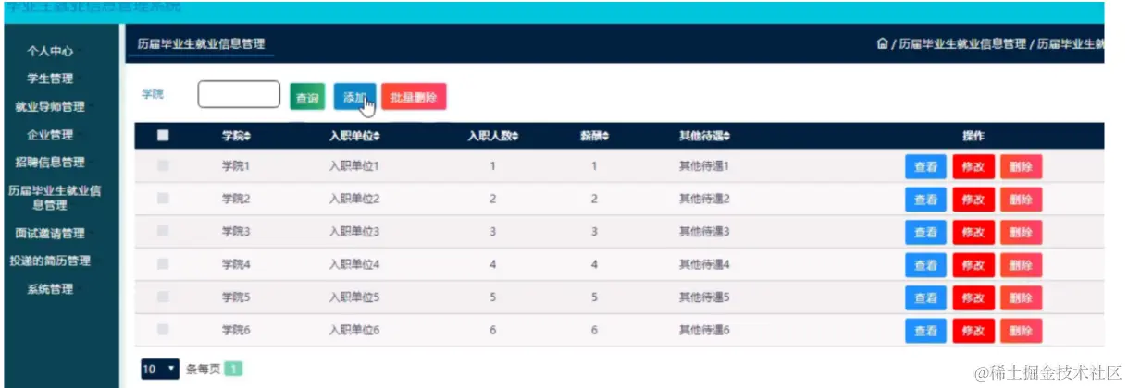Screen dimensions: 1128x388
Task: Open 招聘信息管理 in the sidebar
Action: tap(50, 163)
